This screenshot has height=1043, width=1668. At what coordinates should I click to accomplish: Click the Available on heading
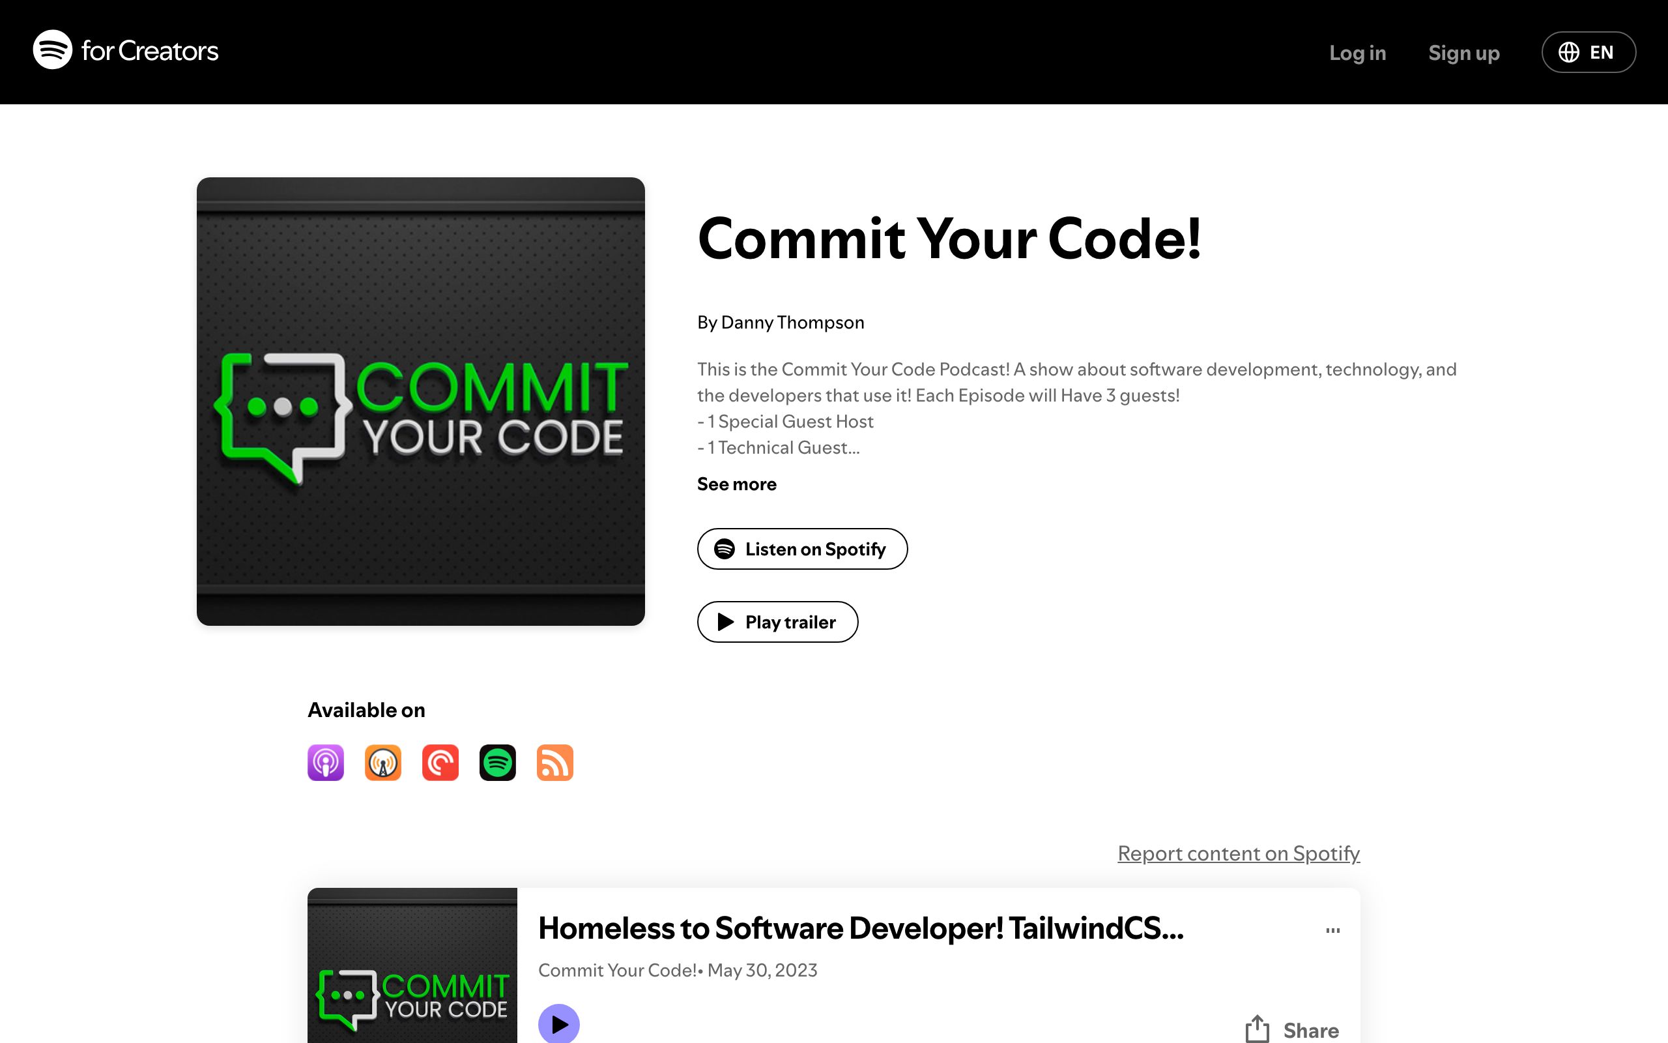coord(366,710)
